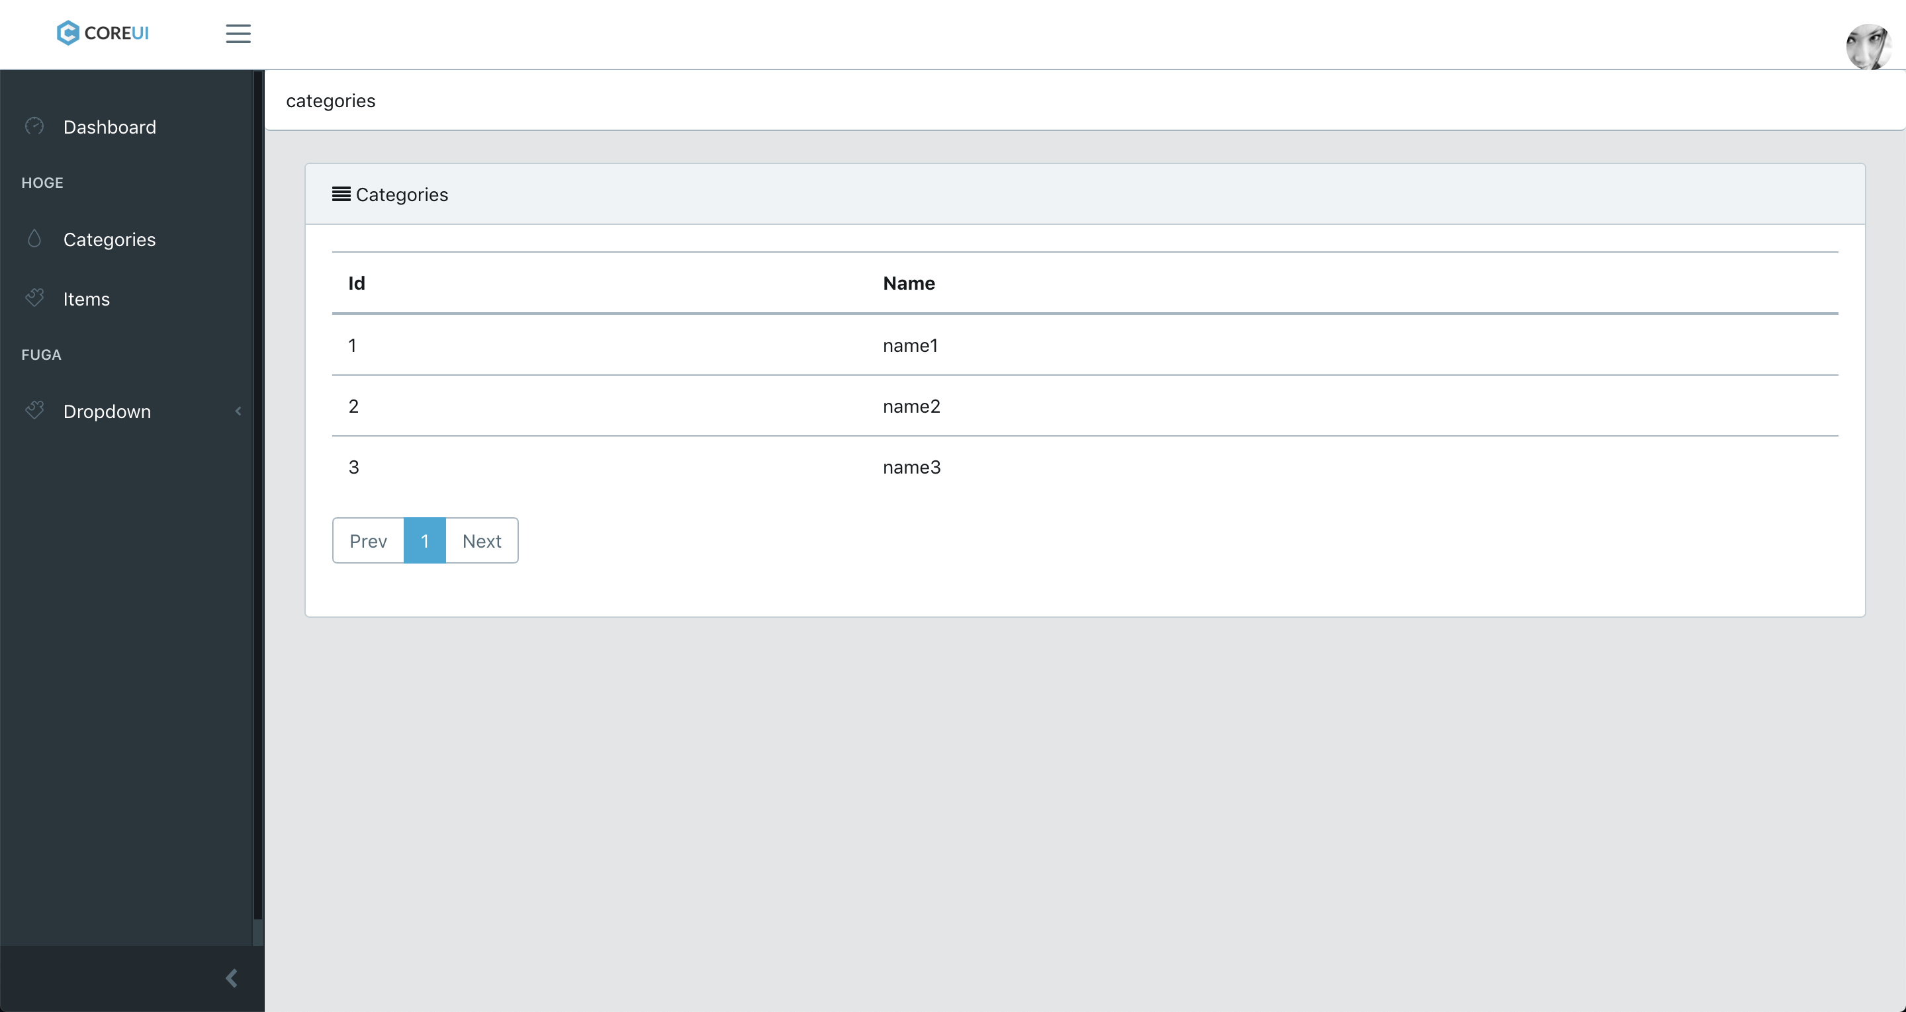
Task: Click the Prev pagination button
Action: 367,540
